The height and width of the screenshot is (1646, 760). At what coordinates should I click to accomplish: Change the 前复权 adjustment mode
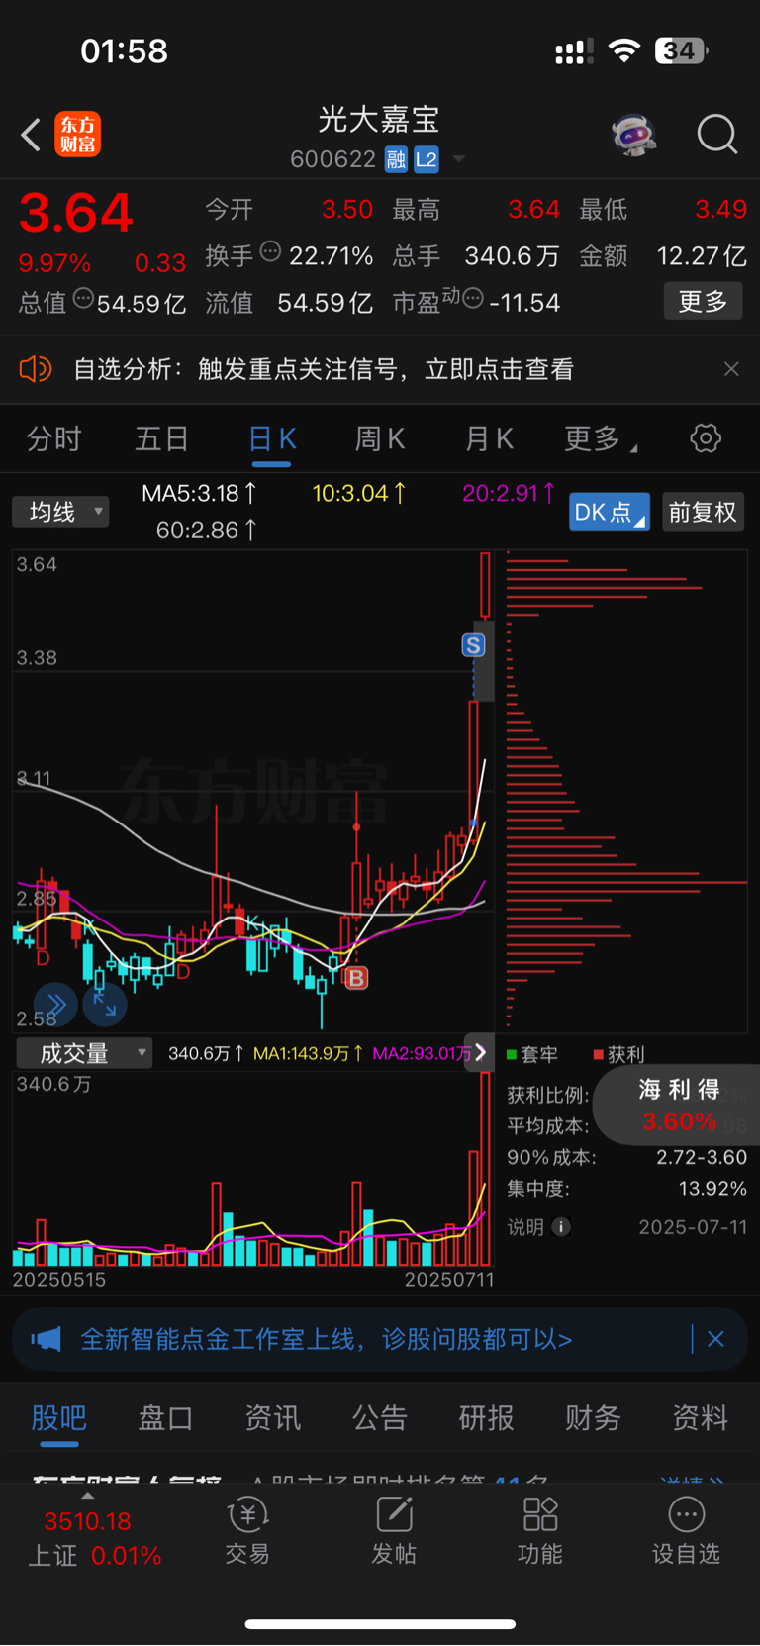pyautogui.click(x=703, y=512)
